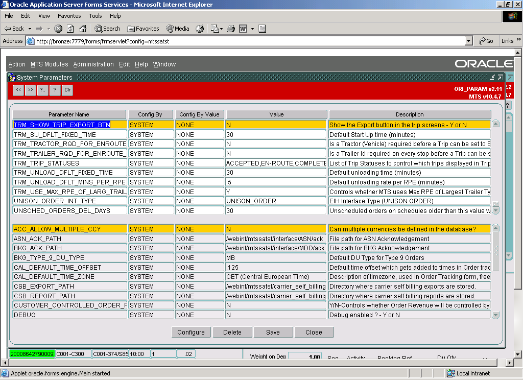This screenshot has width=523, height=380.
Task: Select the TRM_TRIP_STATUSES parameter name
Action: [69, 163]
